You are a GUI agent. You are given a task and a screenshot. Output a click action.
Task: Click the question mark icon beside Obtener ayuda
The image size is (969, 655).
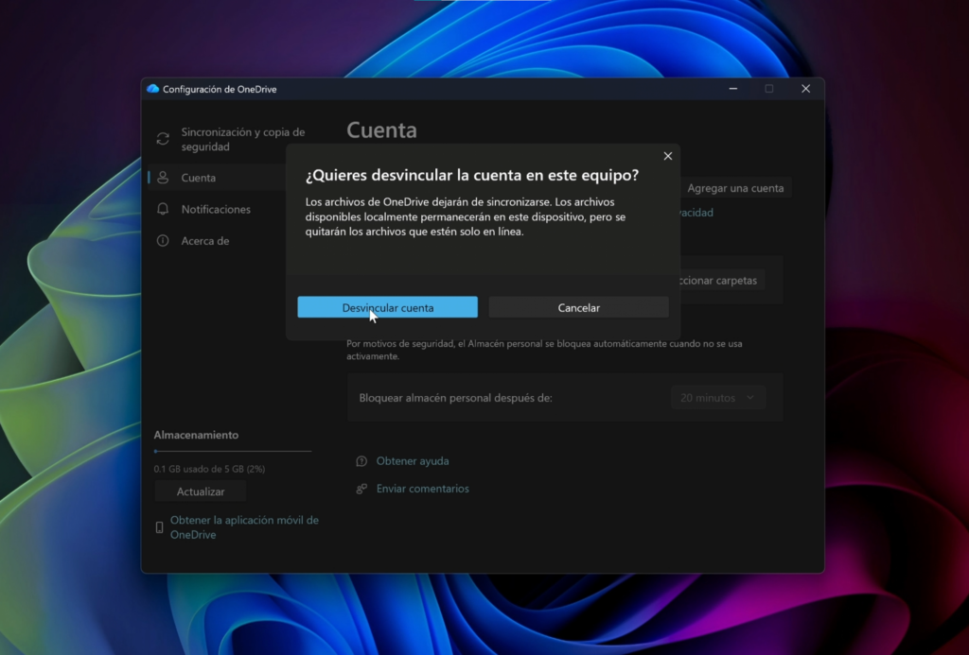pyautogui.click(x=361, y=460)
